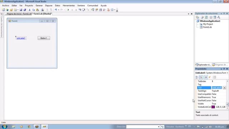Click the Find in Files binoculars icon
The height and width of the screenshot is (129, 229).
[x=42, y=10]
